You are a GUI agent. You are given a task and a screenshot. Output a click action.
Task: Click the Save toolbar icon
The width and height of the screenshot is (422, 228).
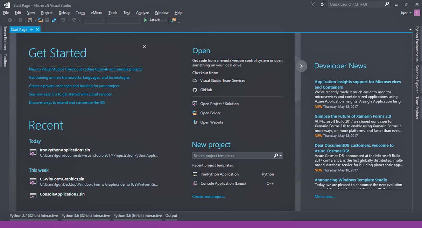pos(47,20)
